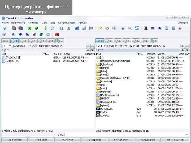Switch left panel to drive f
The height and width of the screenshot is (143, 191).
[x=33, y=41]
